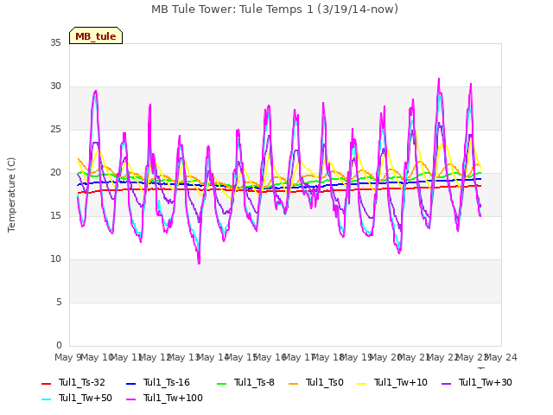Select the Tul1_Tw+50 legend label

click(86, 398)
